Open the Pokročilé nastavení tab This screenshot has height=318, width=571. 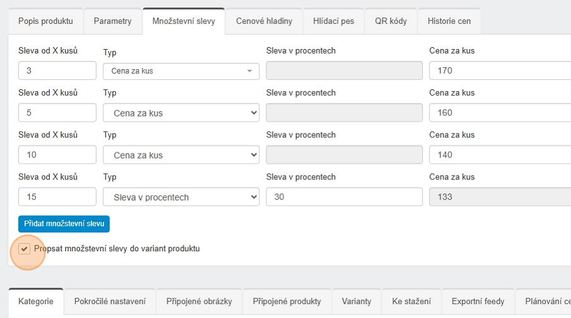[110, 302]
